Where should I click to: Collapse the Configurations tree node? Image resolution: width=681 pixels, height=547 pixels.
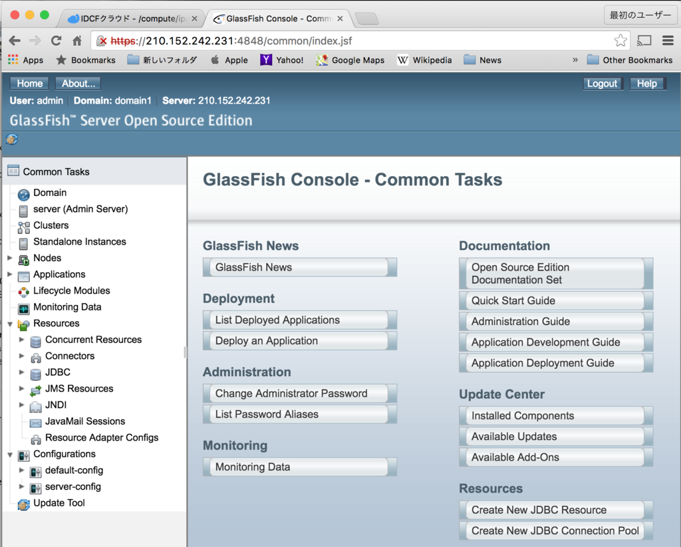(x=9, y=455)
